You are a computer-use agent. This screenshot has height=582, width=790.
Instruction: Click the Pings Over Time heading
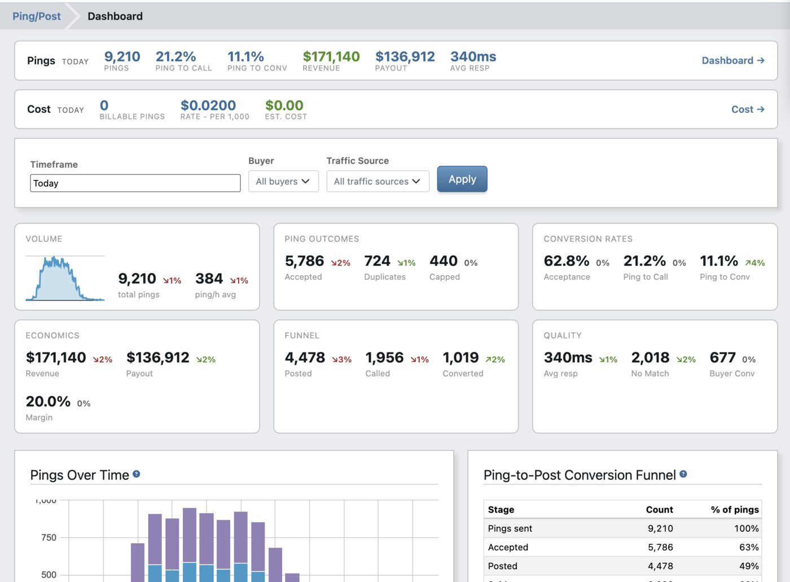point(80,475)
